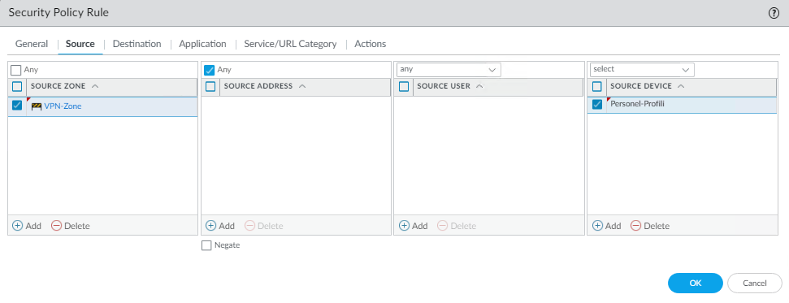Image resolution: width=789 pixels, height=303 pixels.
Task: Confirm with the OK button
Action: click(696, 283)
